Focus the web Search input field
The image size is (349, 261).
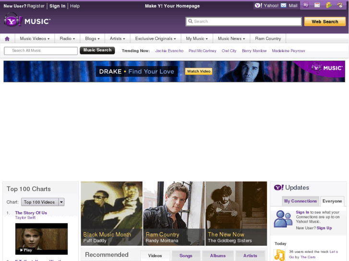(x=243, y=22)
